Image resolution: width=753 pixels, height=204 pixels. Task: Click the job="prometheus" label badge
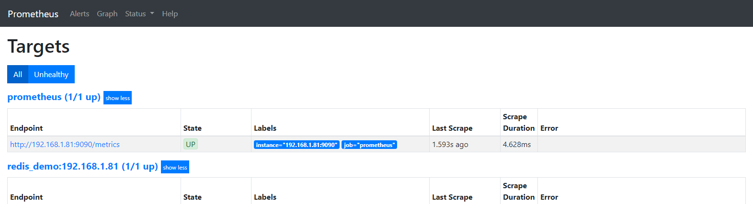point(369,145)
